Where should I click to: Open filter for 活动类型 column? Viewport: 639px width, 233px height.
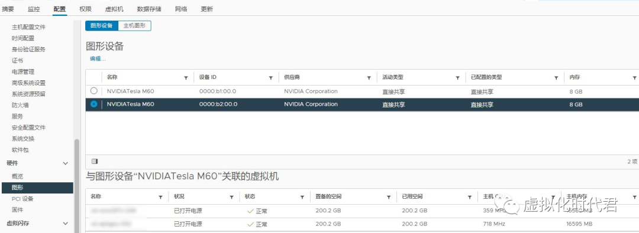457,78
